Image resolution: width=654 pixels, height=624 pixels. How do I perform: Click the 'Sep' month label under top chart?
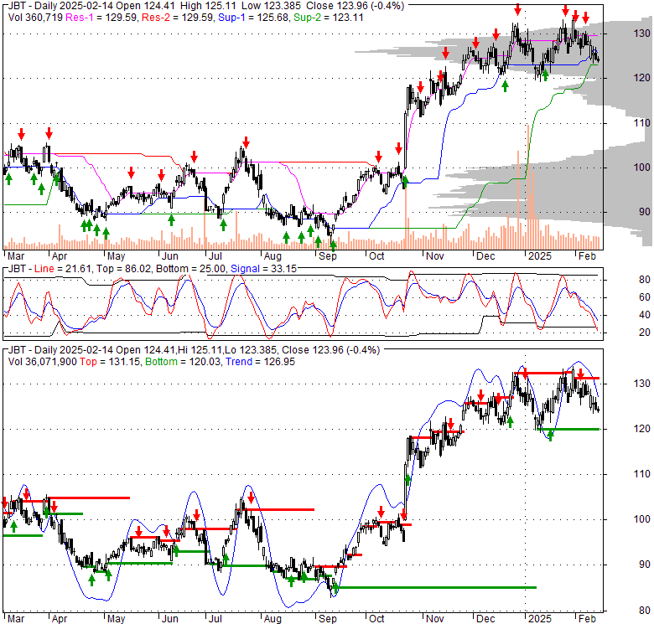pyautogui.click(x=328, y=256)
